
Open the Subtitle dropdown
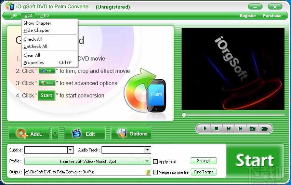click(70, 150)
